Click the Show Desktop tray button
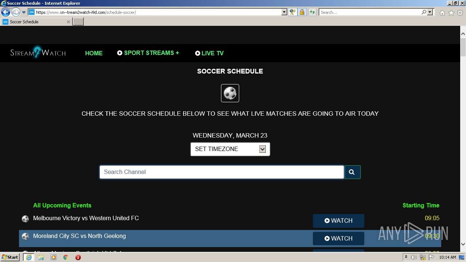 pyautogui.click(x=462, y=257)
